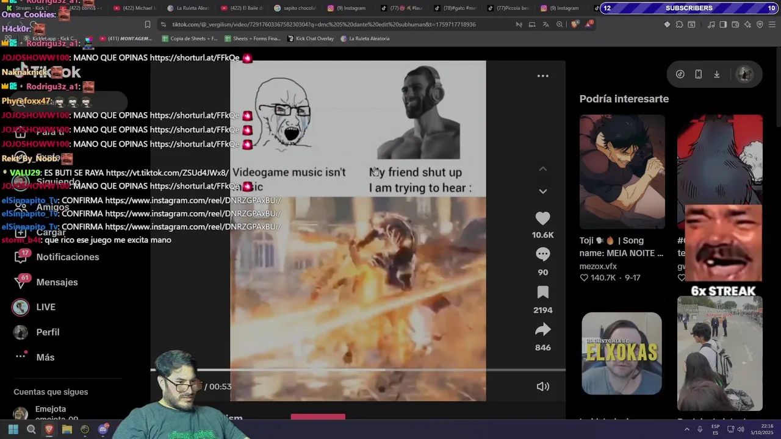Share the video via the arrow icon
The height and width of the screenshot is (439, 781).
542,330
